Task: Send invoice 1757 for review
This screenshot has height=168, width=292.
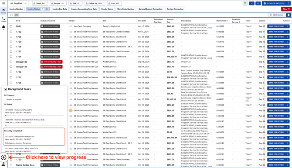Action: 276,51
